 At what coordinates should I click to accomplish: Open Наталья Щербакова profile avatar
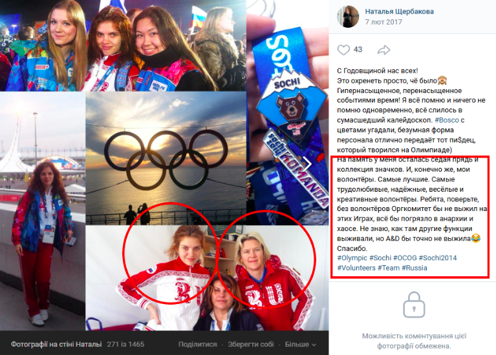point(348,16)
